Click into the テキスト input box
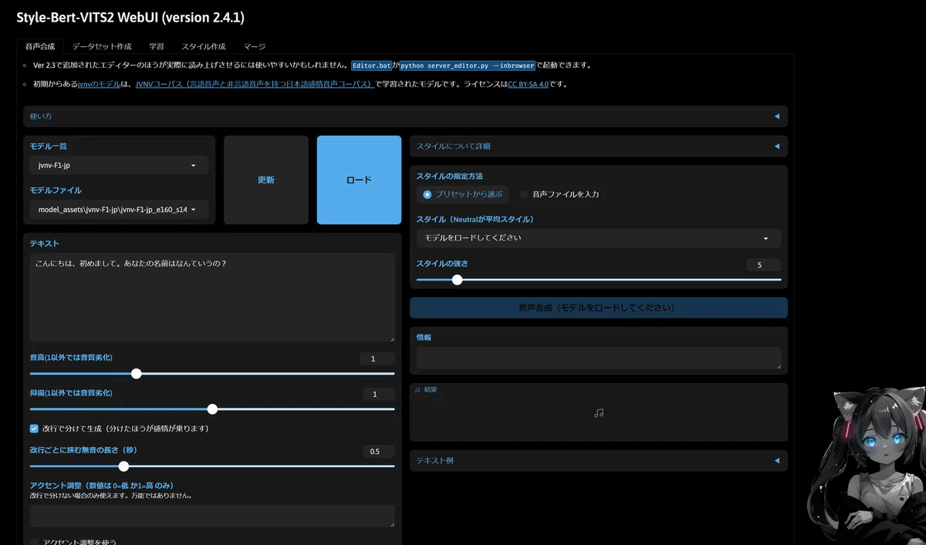The image size is (926, 545). click(212, 298)
